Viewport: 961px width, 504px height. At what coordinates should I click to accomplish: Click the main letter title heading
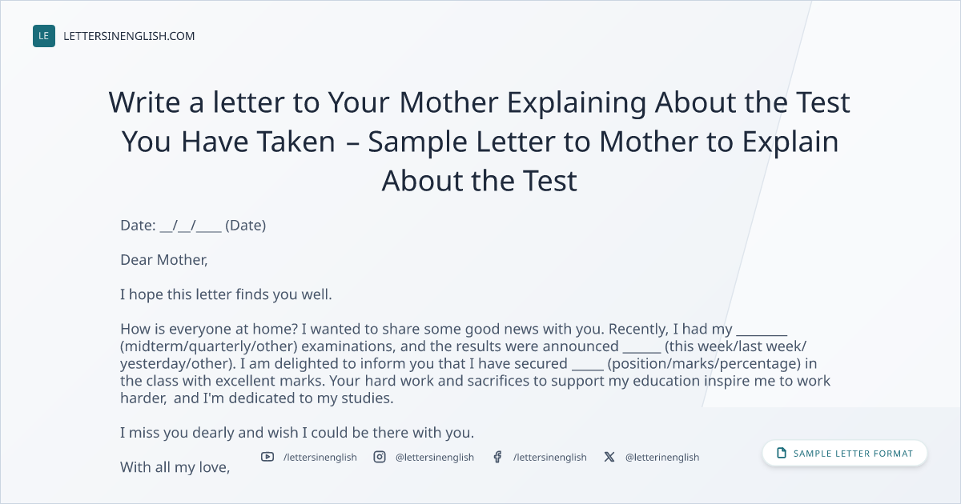coord(480,142)
